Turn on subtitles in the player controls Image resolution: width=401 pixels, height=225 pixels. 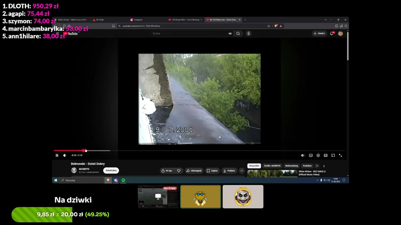coord(311,155)
